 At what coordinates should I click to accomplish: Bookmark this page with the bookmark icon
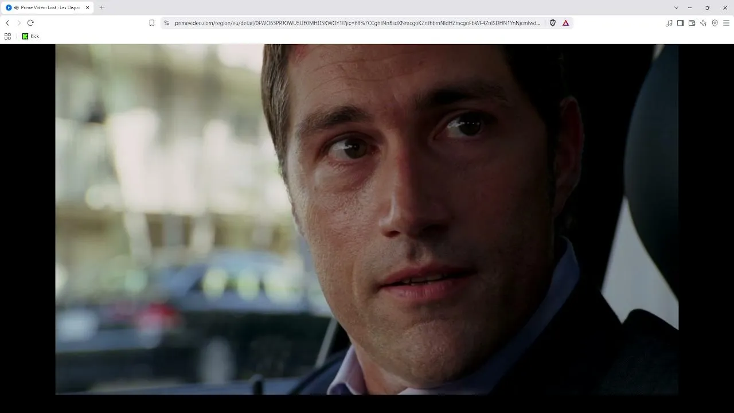point(152,23)
